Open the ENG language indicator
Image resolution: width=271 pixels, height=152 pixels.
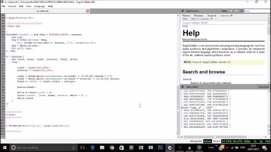coord(242,148)
